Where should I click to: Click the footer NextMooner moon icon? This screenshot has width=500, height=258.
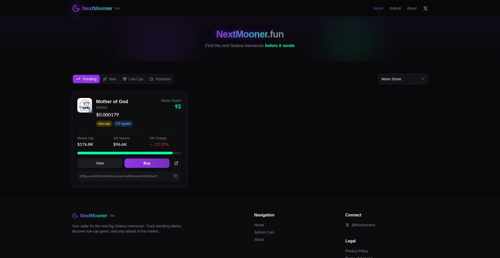coord(75,216)
